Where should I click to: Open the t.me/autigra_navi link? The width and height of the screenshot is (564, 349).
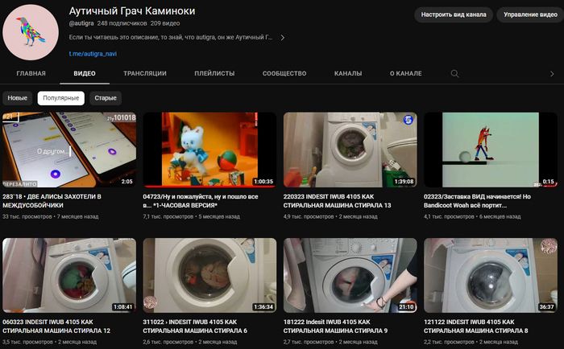[93, 54]
